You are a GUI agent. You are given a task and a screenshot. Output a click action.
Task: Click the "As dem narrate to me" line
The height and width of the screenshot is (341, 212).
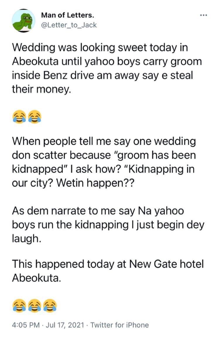tap(98, 211)
